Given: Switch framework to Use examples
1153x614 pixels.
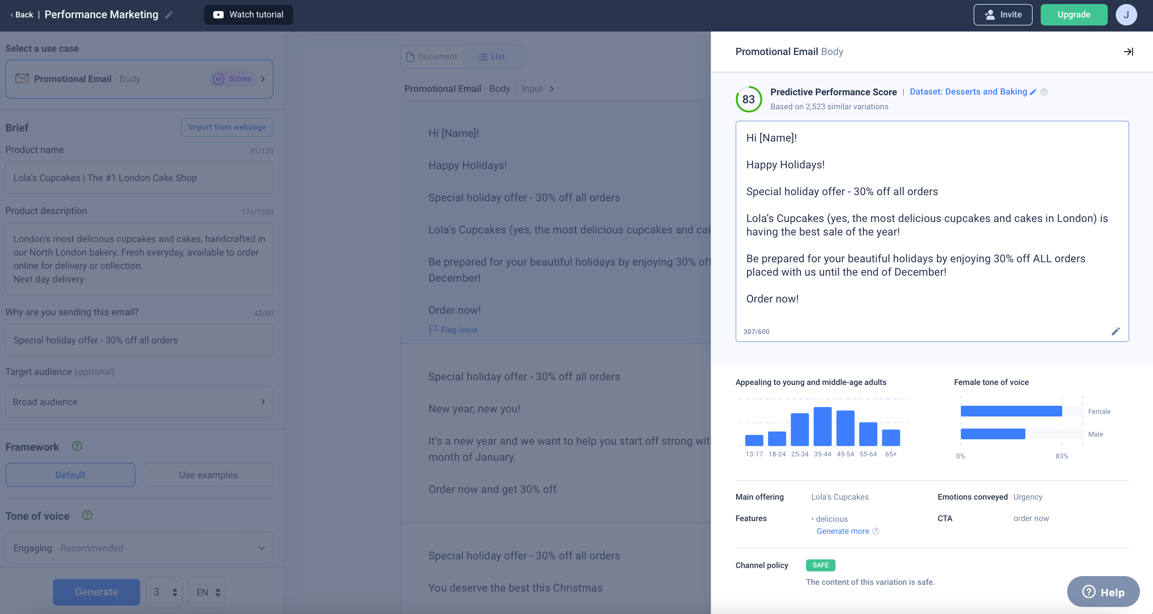Looking at the screenshot, I should coord(208,475).
